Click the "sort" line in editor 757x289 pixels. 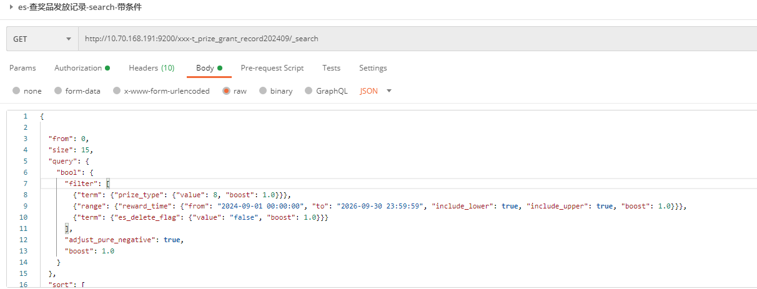[67, 285]
